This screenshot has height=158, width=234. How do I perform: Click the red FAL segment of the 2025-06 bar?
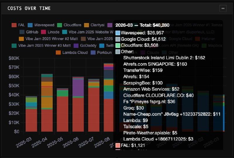click(78, 115)
